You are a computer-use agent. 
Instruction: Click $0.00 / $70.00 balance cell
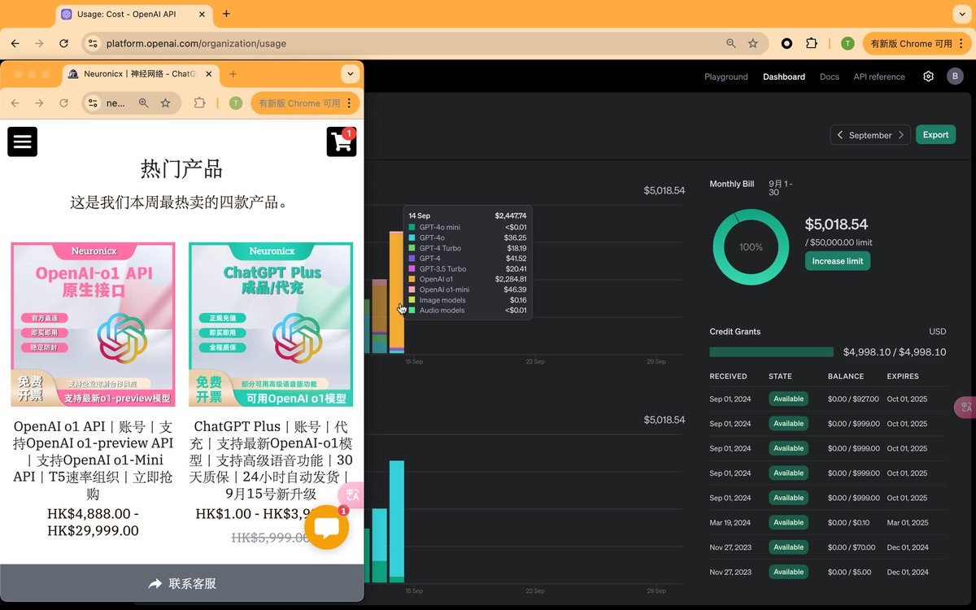pos(852,547)
